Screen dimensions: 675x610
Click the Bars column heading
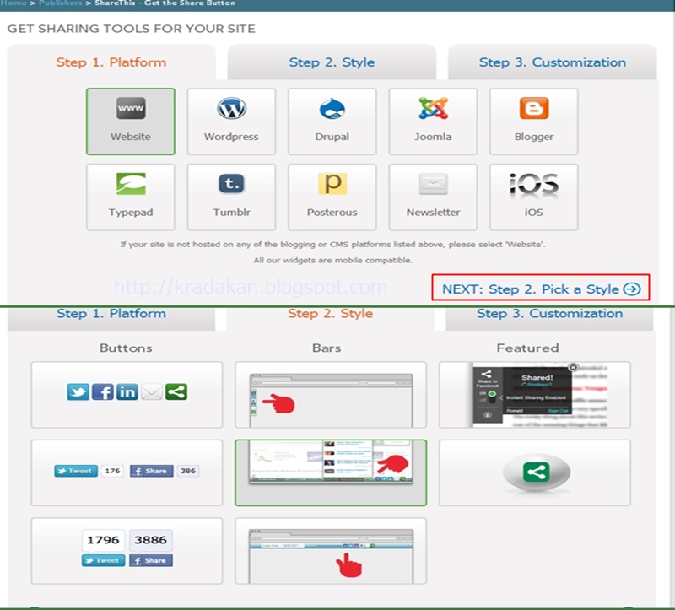[327, 348]
